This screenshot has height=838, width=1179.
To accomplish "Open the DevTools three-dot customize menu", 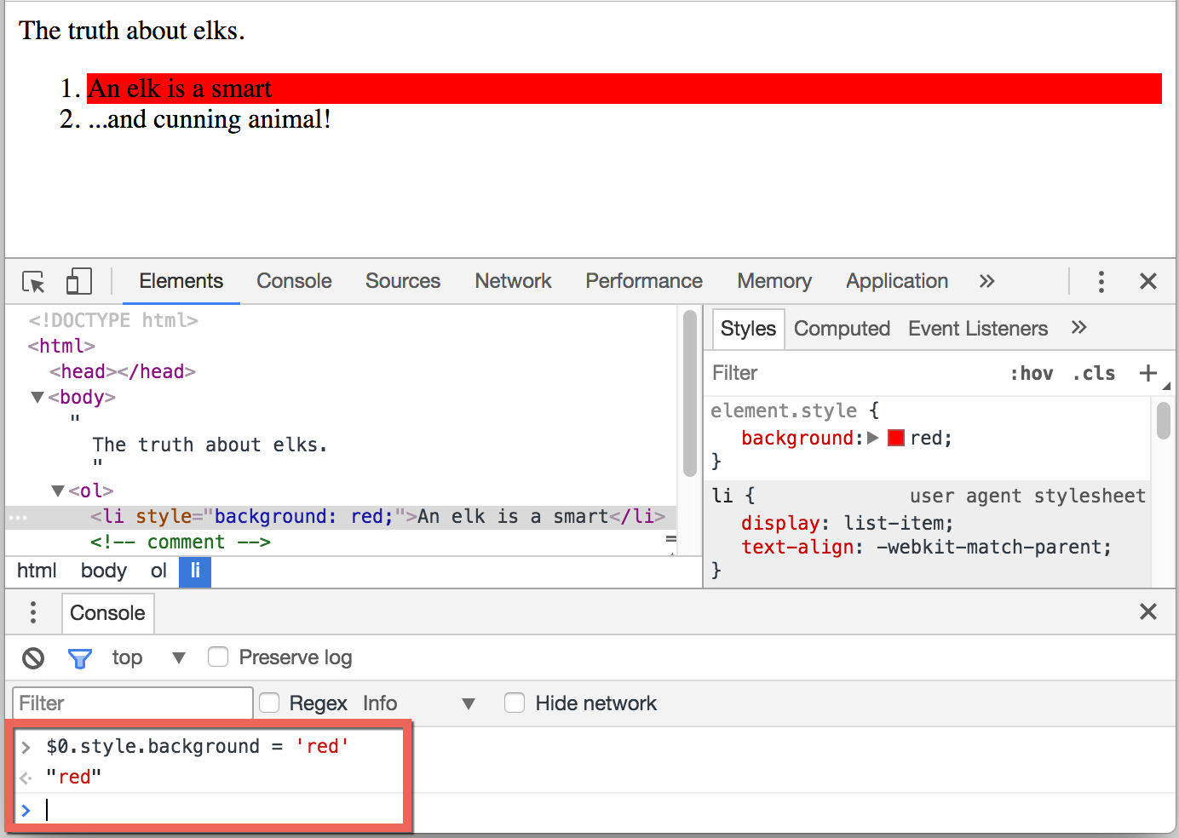I will [x=1101, y=282].
